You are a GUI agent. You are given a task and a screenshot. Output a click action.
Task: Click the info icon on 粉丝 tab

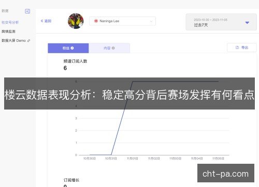coord(72,48)
